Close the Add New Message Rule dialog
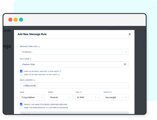The image size is (157, 120). (129, 34)
